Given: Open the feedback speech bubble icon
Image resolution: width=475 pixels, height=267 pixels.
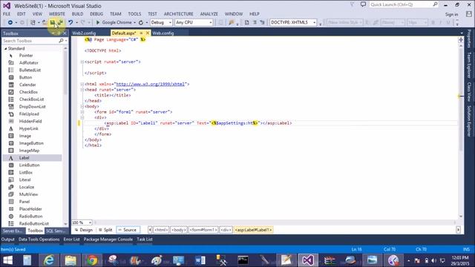Looking at the screenshot, I should tap(363, 4).
